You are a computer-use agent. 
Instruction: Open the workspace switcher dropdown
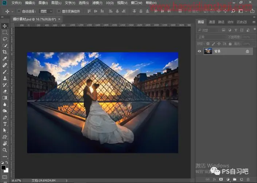click(242, 11)
